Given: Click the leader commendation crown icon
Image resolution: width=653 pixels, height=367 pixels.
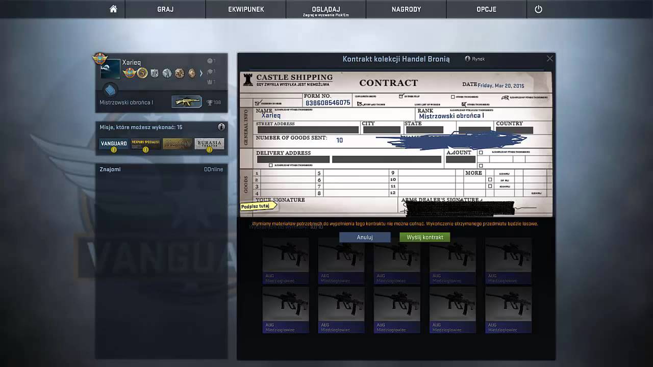Looking at the screenshot, I should [210, 82].
